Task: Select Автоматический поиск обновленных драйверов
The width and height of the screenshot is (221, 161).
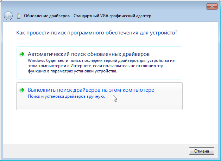Action: pos(89,54)
